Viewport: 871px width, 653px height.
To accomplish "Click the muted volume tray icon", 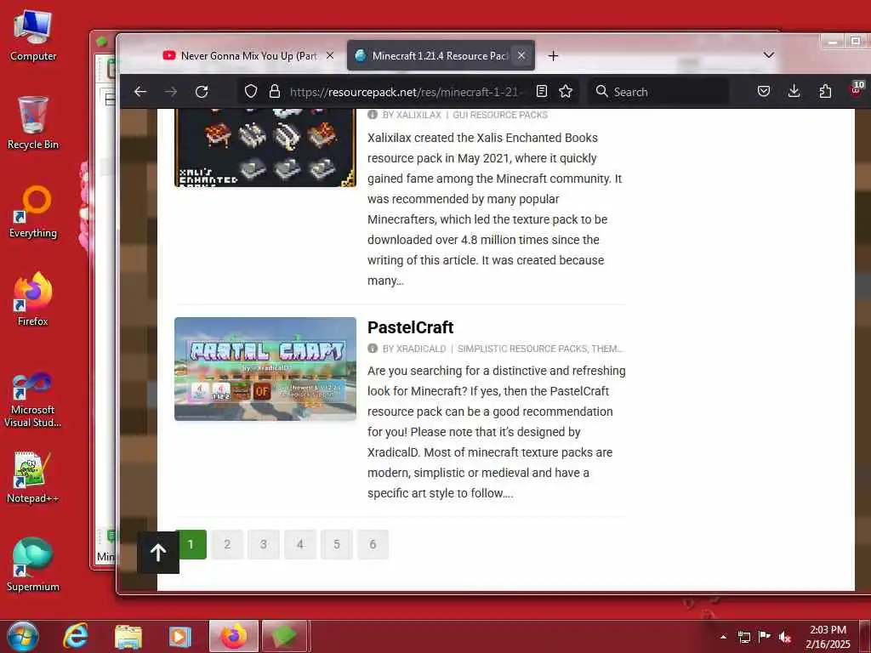I will click(785, 637).
